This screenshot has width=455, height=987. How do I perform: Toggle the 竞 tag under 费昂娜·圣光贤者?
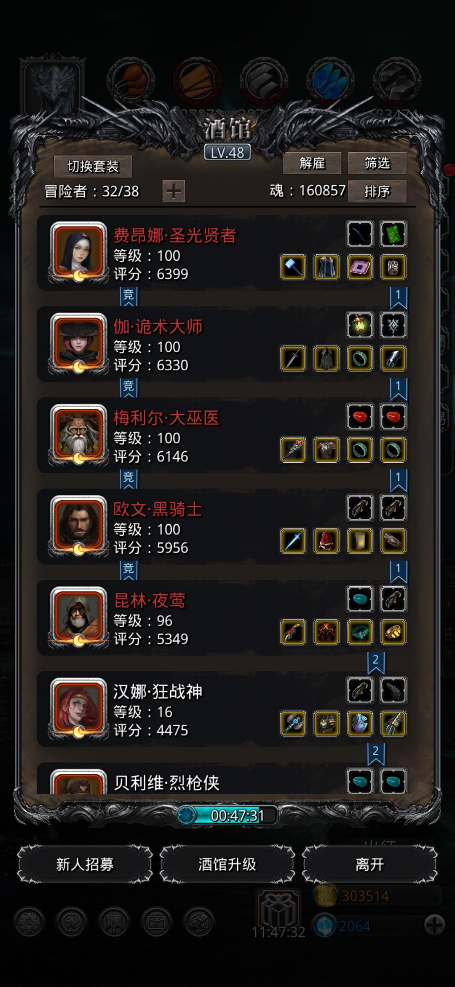[x=128, y=296]
